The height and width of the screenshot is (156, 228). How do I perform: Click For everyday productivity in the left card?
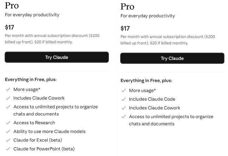click(32, 15)
